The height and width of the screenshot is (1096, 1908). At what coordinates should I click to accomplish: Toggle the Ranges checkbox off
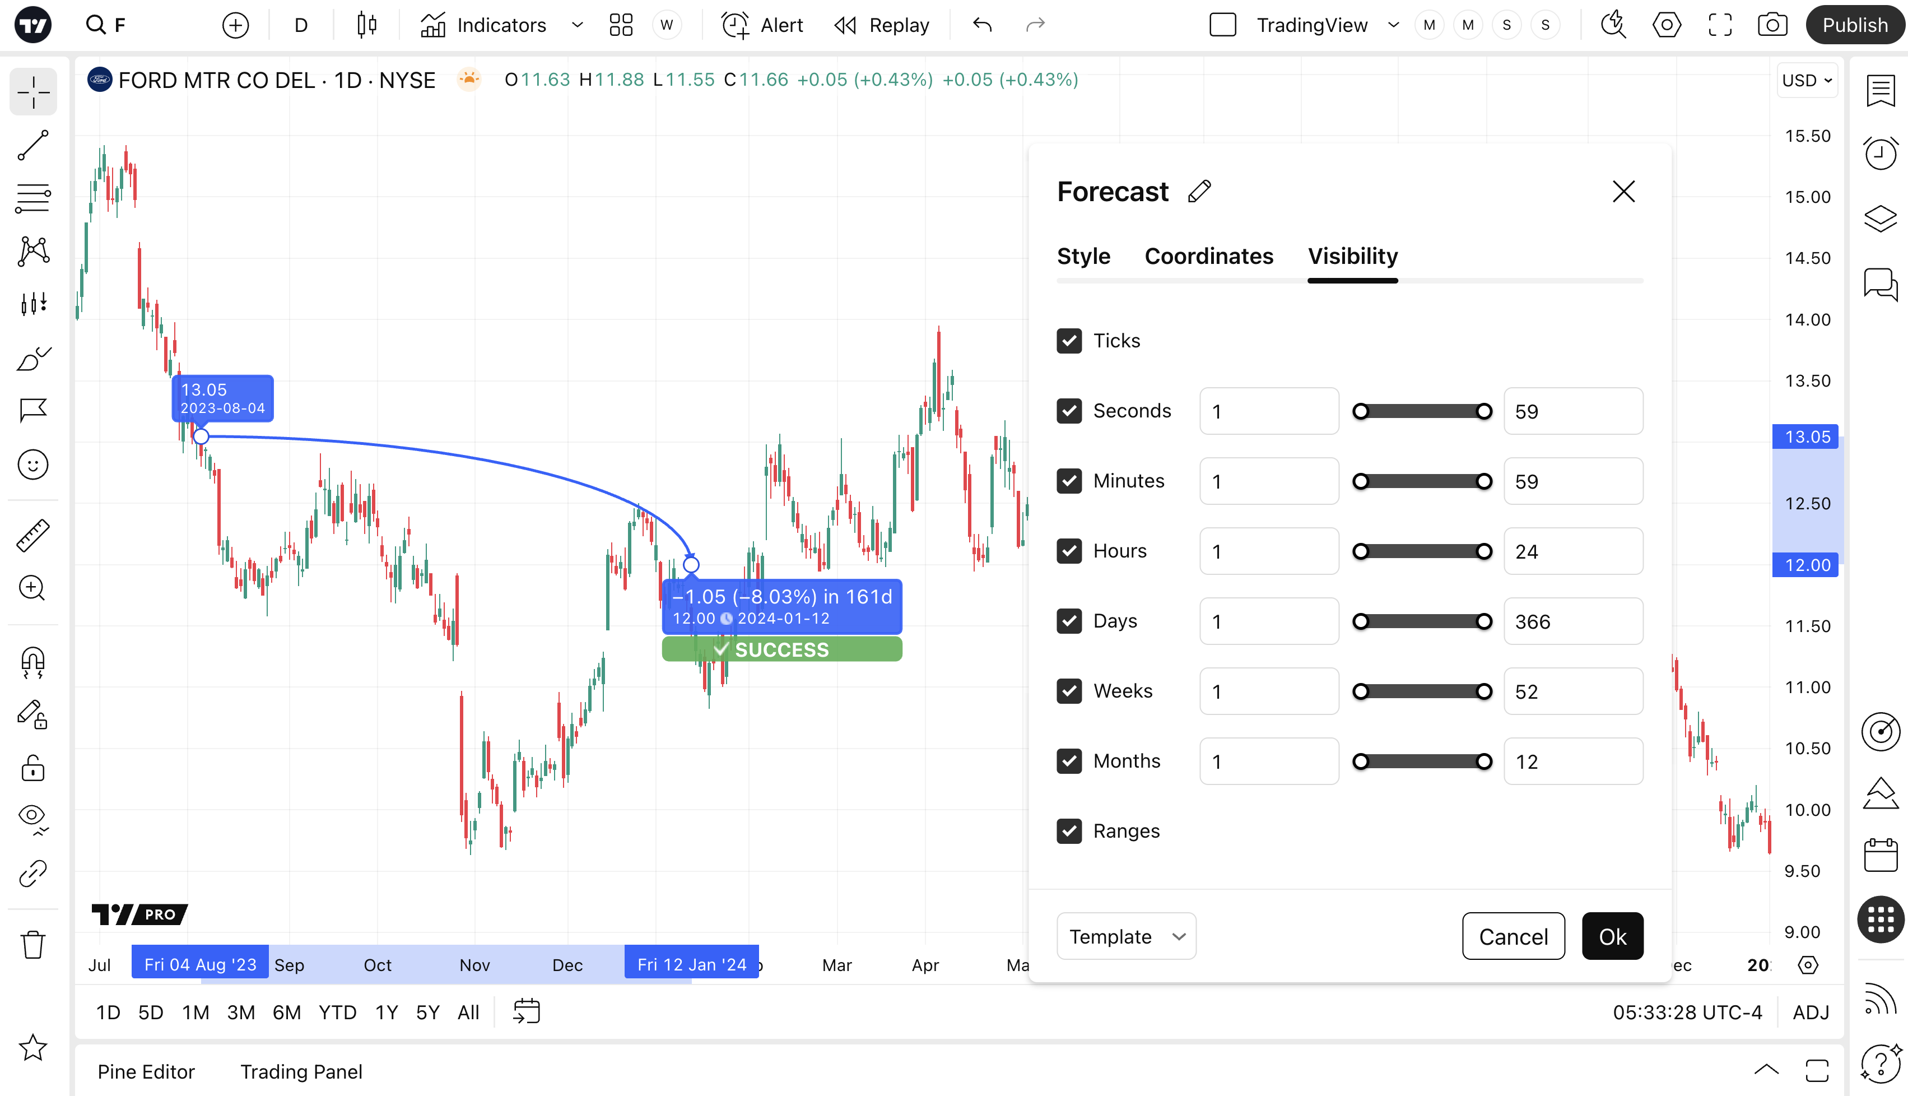(1069, 831)
